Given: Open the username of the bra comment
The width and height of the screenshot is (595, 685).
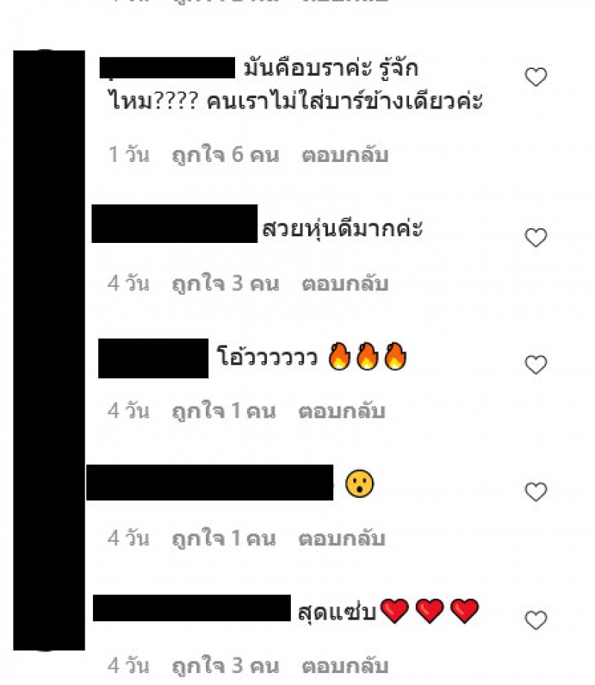Looking at the screenshot, I should [167, 68].
